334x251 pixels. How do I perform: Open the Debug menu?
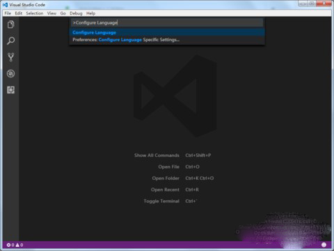(x=76, y=13)
